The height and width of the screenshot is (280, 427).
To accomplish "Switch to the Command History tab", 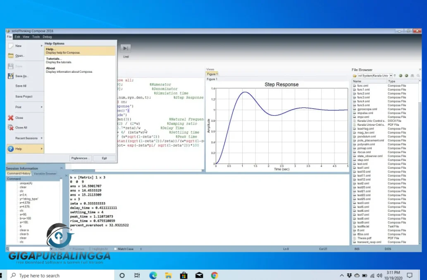I will pyautogui.click(x=19, y=174).
